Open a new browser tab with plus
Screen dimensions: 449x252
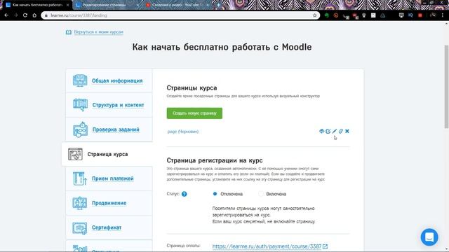click(218, 5)
